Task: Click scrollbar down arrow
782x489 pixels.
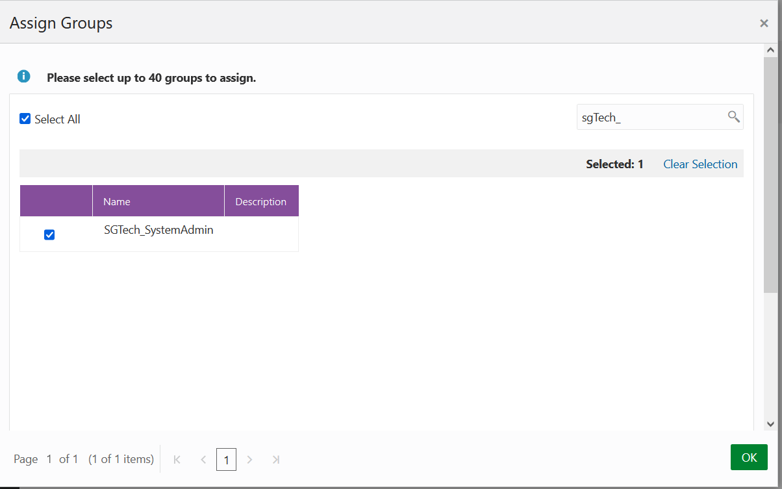Action: tap(771, 423)
